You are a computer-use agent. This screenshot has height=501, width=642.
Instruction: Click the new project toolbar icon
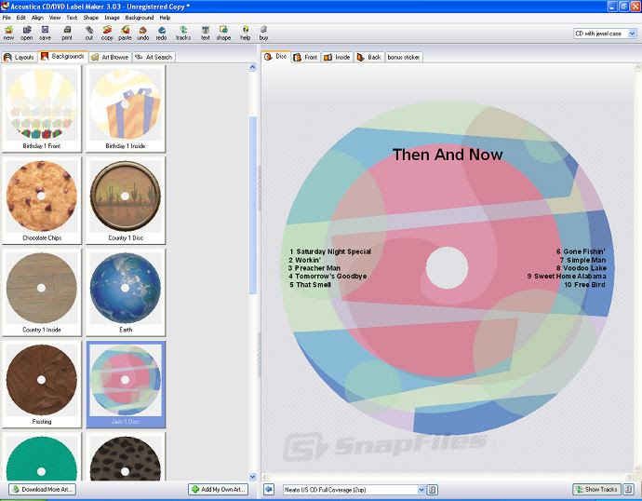click(x=8, y=34)
